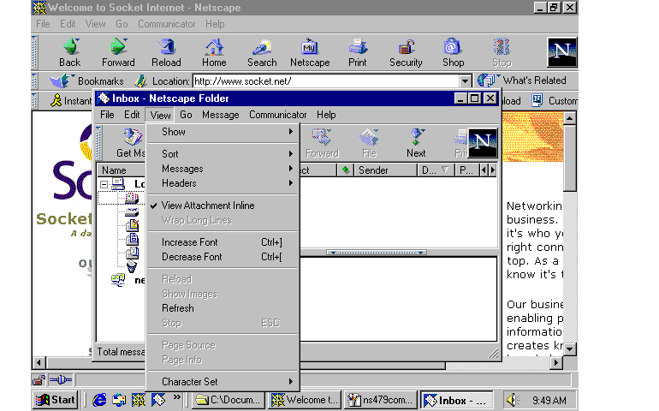The width and height of the screenshot is (659, 411).
Task: Click the mail Forward icon in the Inbox toolbar
Action: coord(322,137)
